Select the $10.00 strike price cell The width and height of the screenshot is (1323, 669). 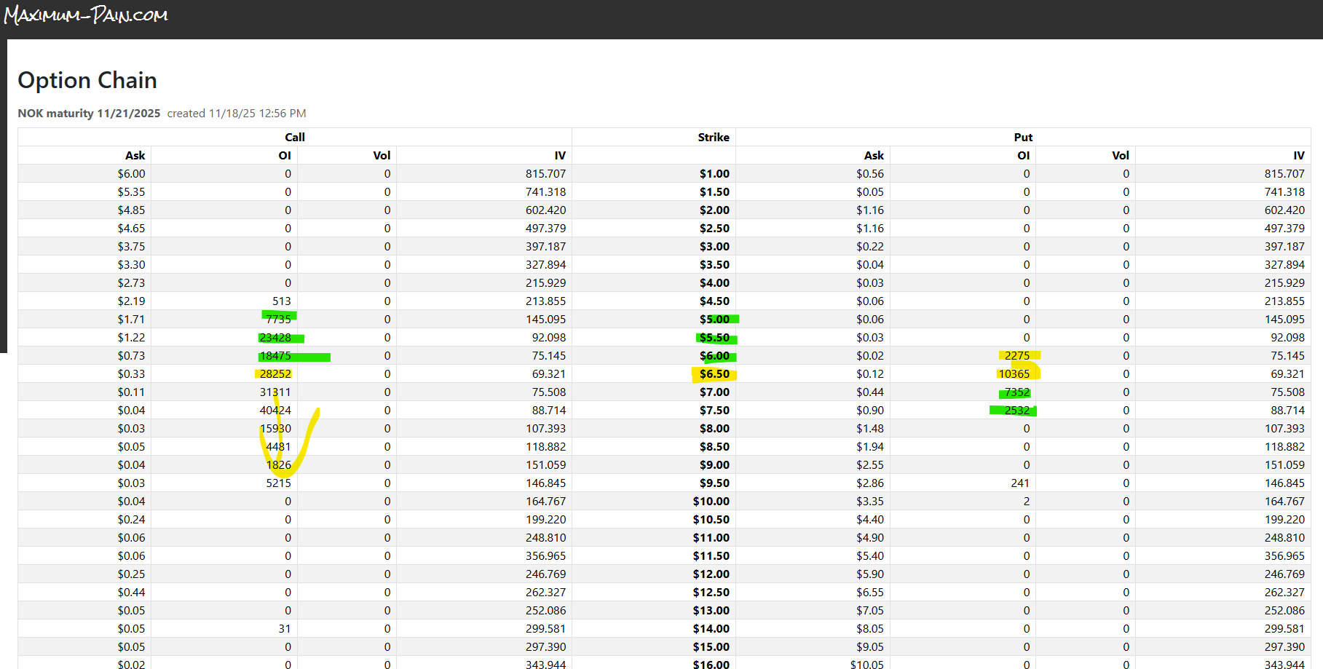711,502
